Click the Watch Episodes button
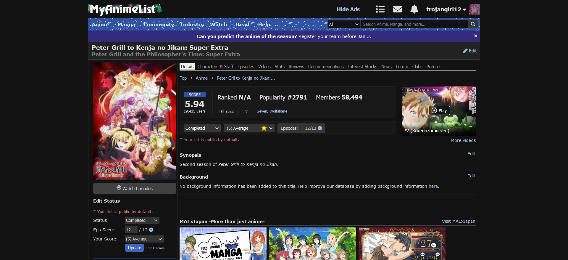Screen dimensions: 568x260 [135, 188]
